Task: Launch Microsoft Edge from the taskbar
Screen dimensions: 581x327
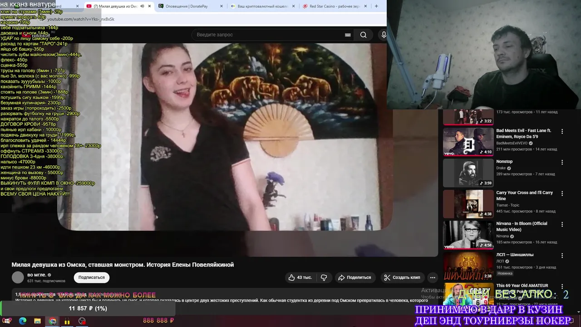Action: [x=23, y=321]
